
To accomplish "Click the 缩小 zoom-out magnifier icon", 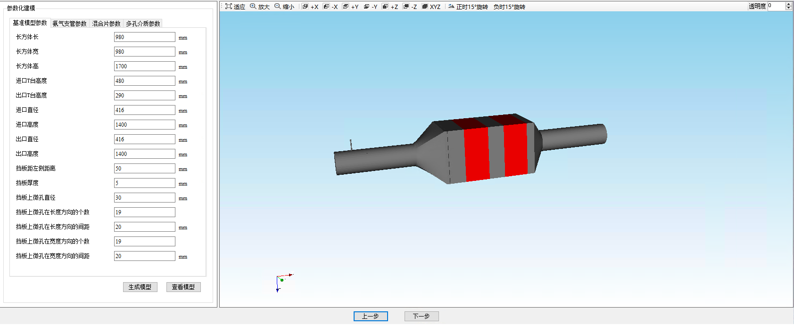I will (278, 6).
